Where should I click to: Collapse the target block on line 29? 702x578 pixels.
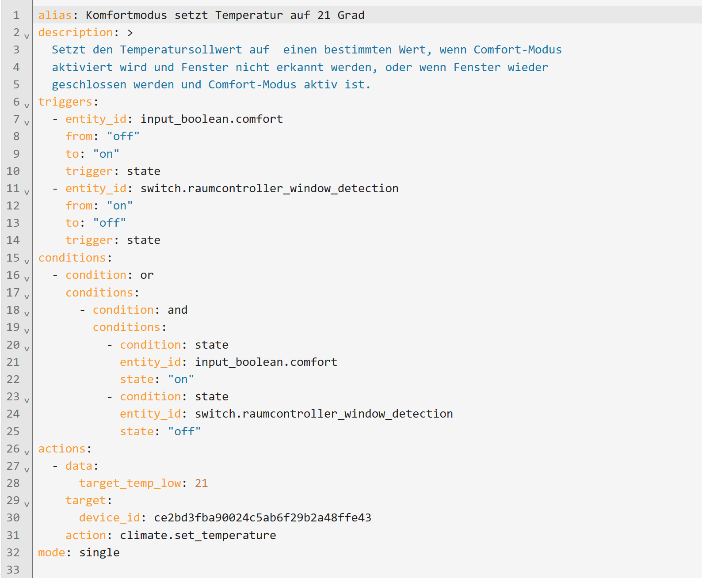[x=27, y=504]
